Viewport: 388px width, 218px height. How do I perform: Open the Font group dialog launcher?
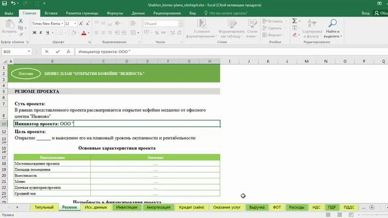click(x=90, y=42)
